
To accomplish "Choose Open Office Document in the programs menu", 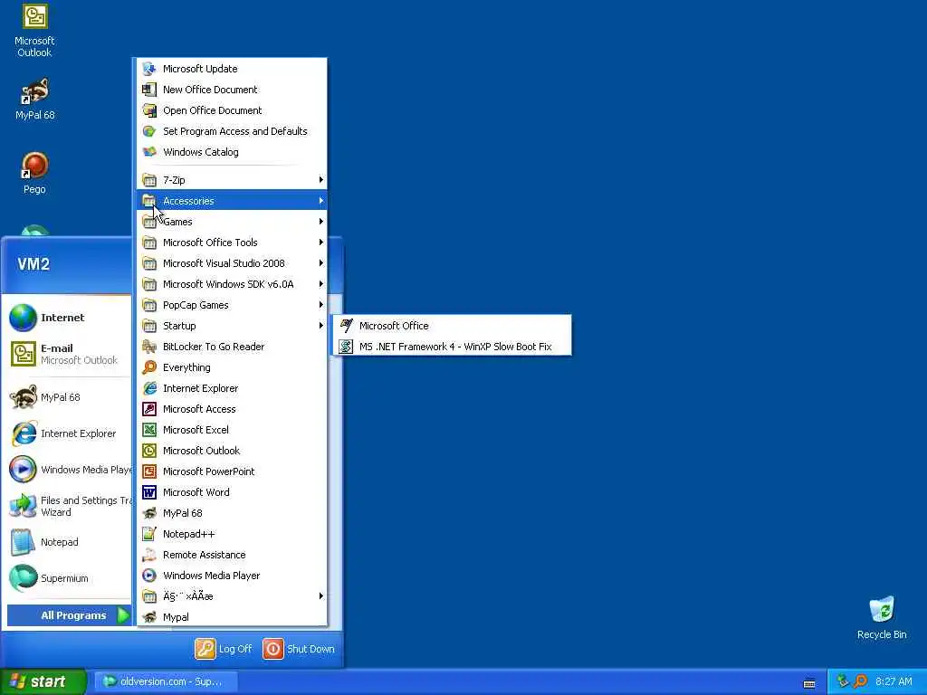I will click(232, 110).
